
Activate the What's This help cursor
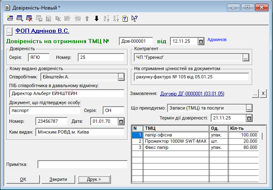click(135, 18)
